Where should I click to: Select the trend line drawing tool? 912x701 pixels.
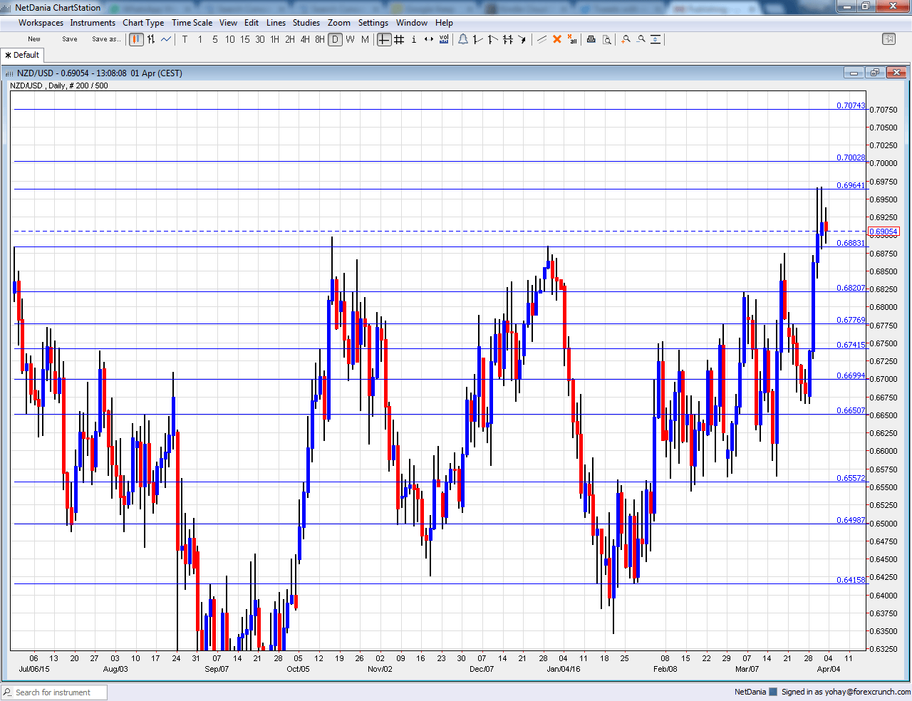pos(477,39)
